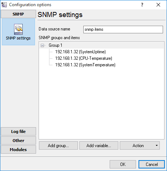Click the Add group... button

tap(58, 146)
